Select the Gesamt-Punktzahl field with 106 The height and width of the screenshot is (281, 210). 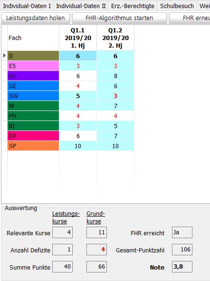pos(182,250)
